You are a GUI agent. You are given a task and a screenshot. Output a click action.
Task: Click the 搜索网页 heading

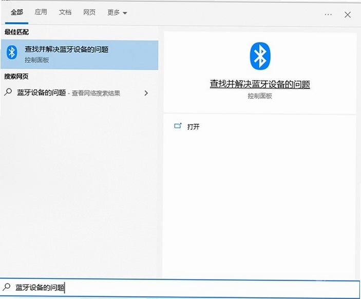tap(16, 76)
